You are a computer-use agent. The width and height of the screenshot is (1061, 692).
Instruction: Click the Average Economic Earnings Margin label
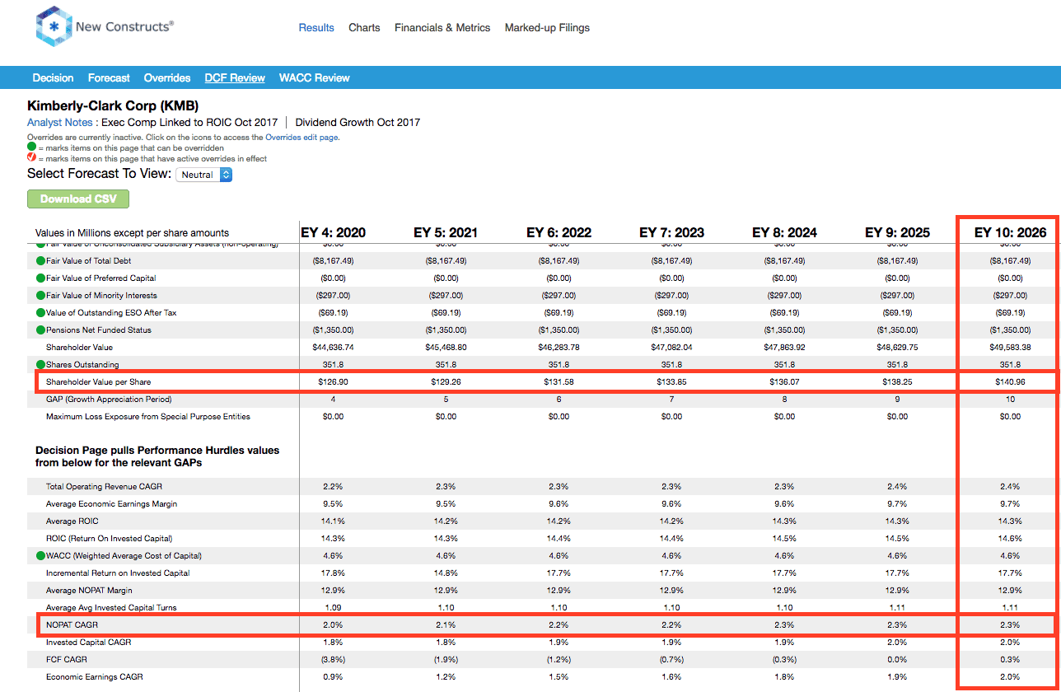(111, 504)
